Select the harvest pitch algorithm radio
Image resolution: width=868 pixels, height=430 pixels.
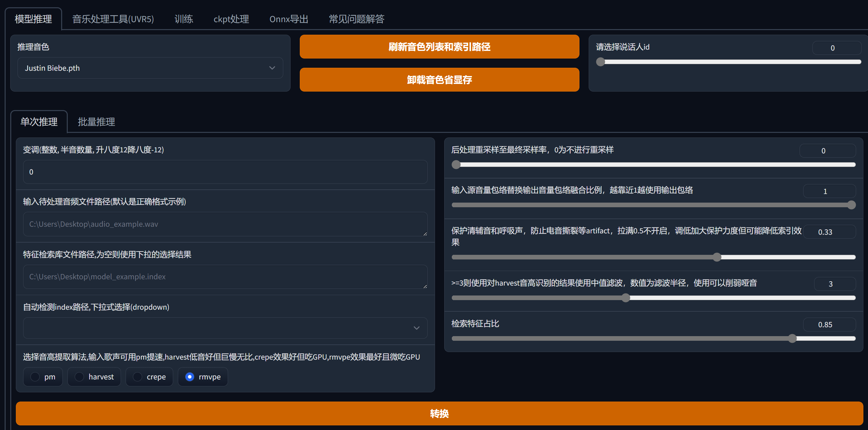click(x=94, y=377)
